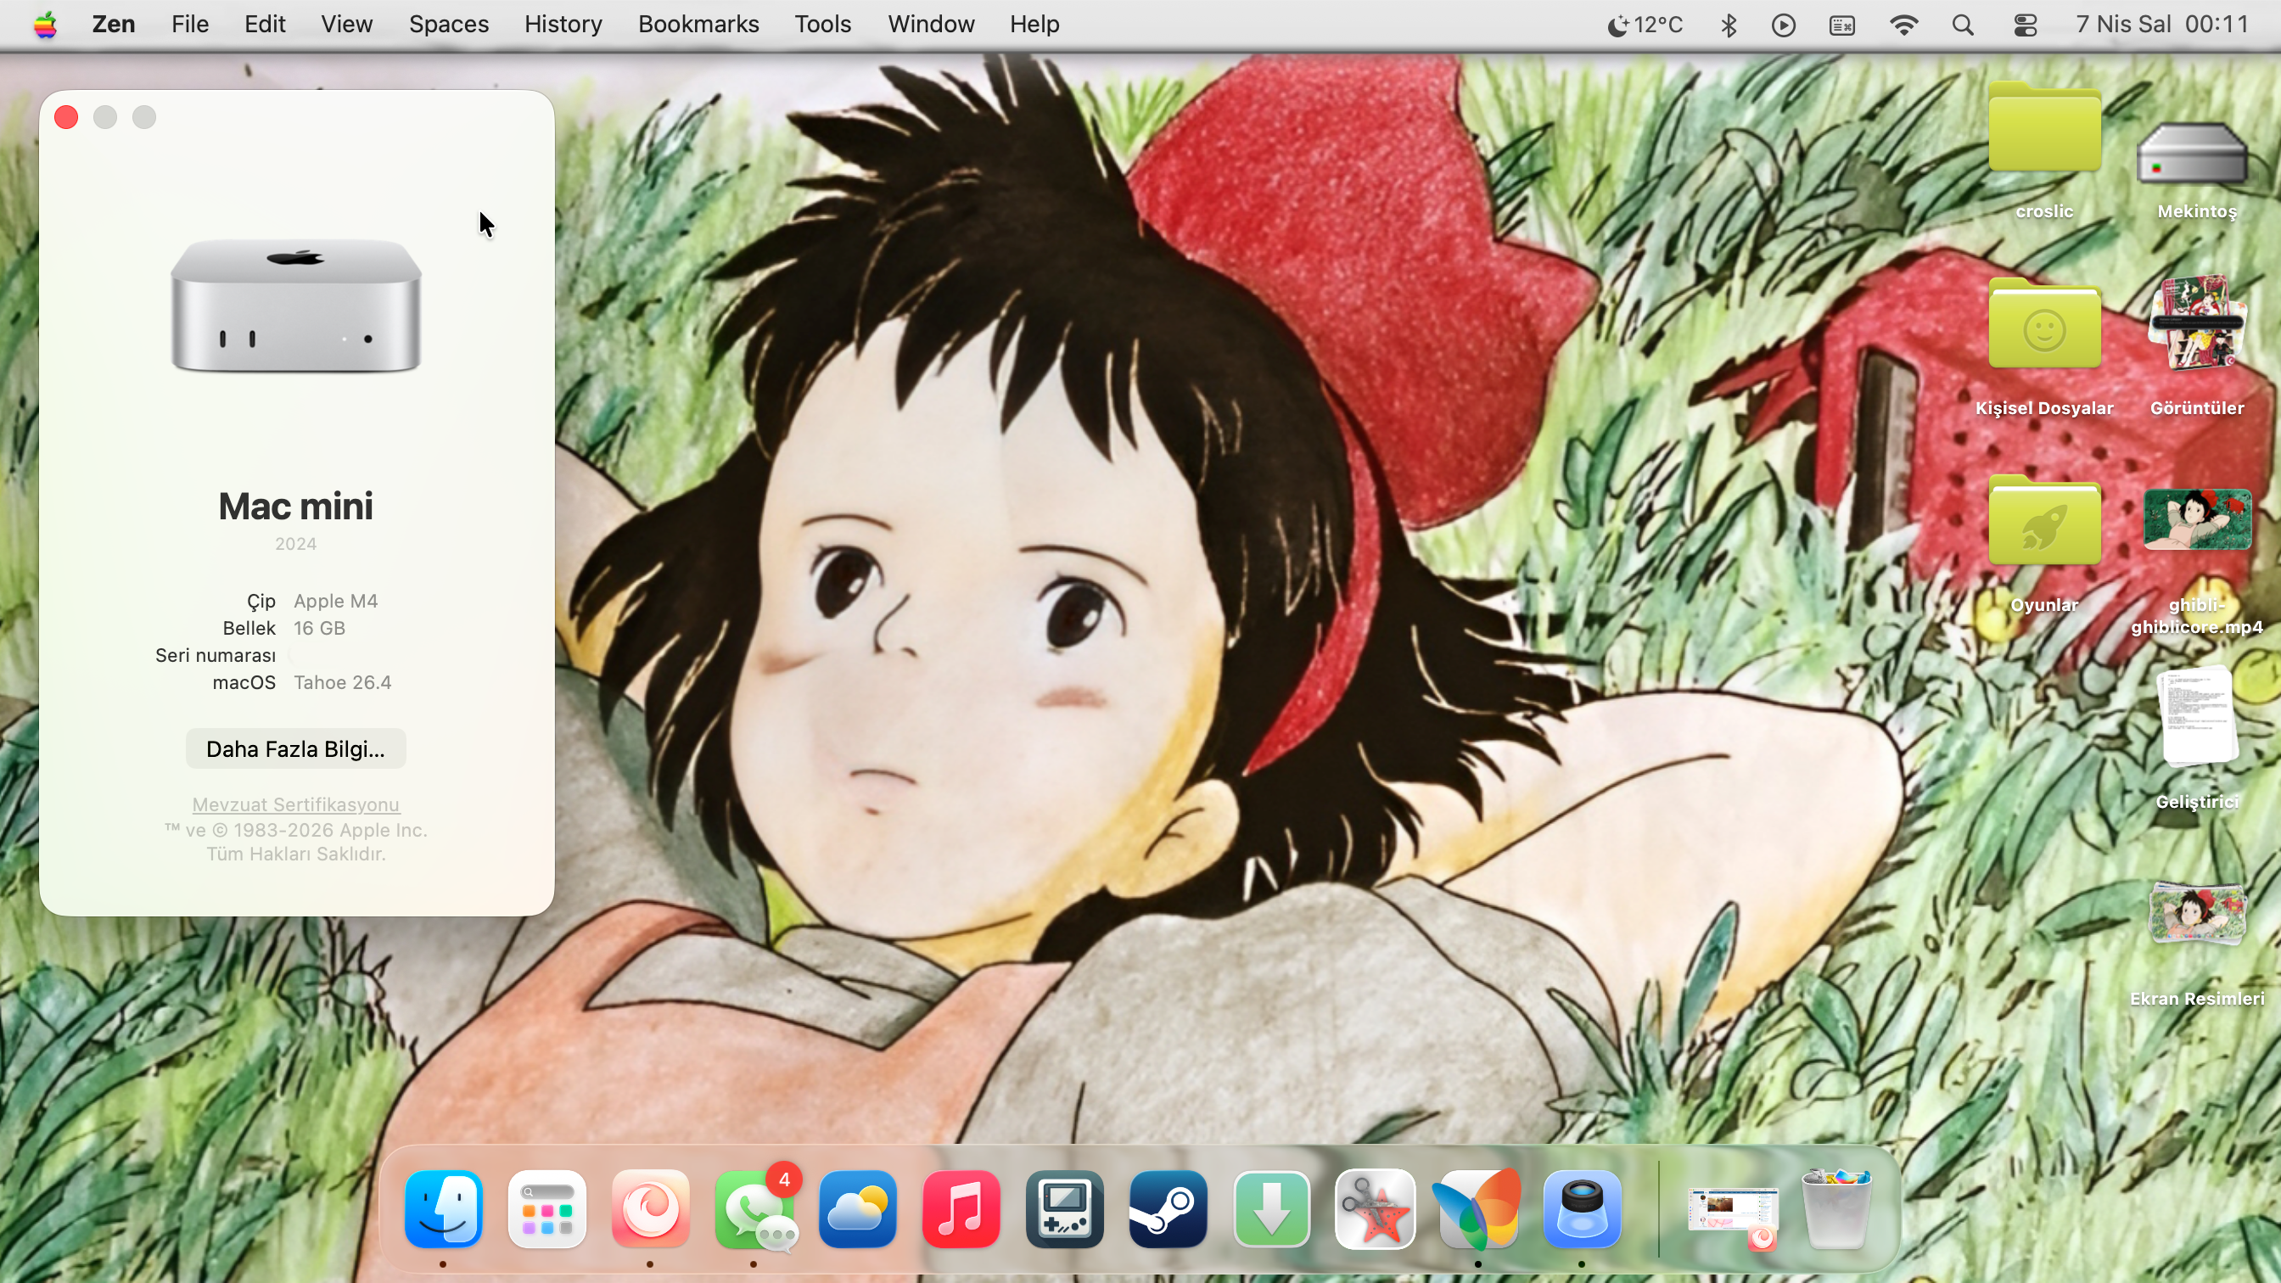This screenshot has height=1283, width=2281.
Task: Open Spotlight search from the menu bar
Action: tap(1963, 25)
